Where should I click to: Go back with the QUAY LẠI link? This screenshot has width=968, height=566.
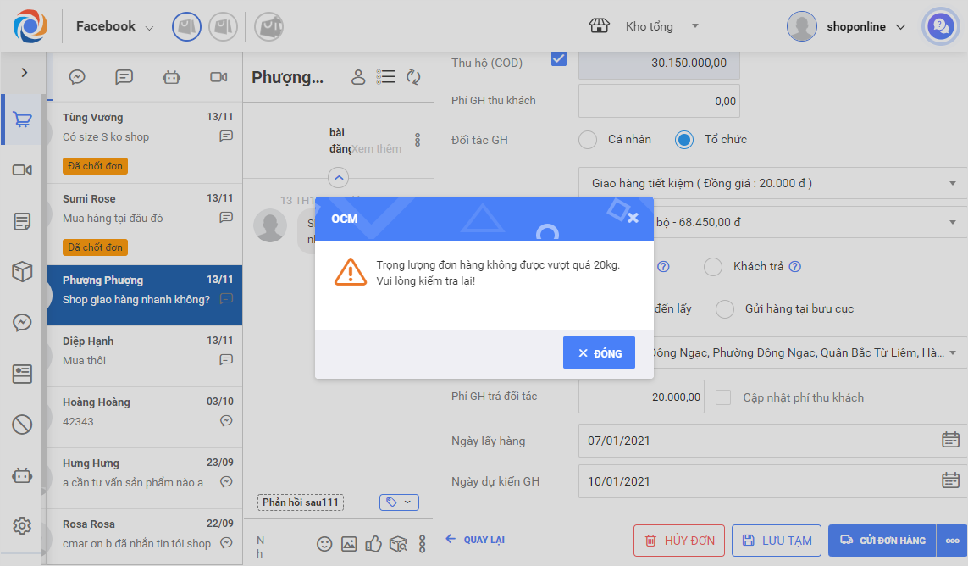(475, 540)
